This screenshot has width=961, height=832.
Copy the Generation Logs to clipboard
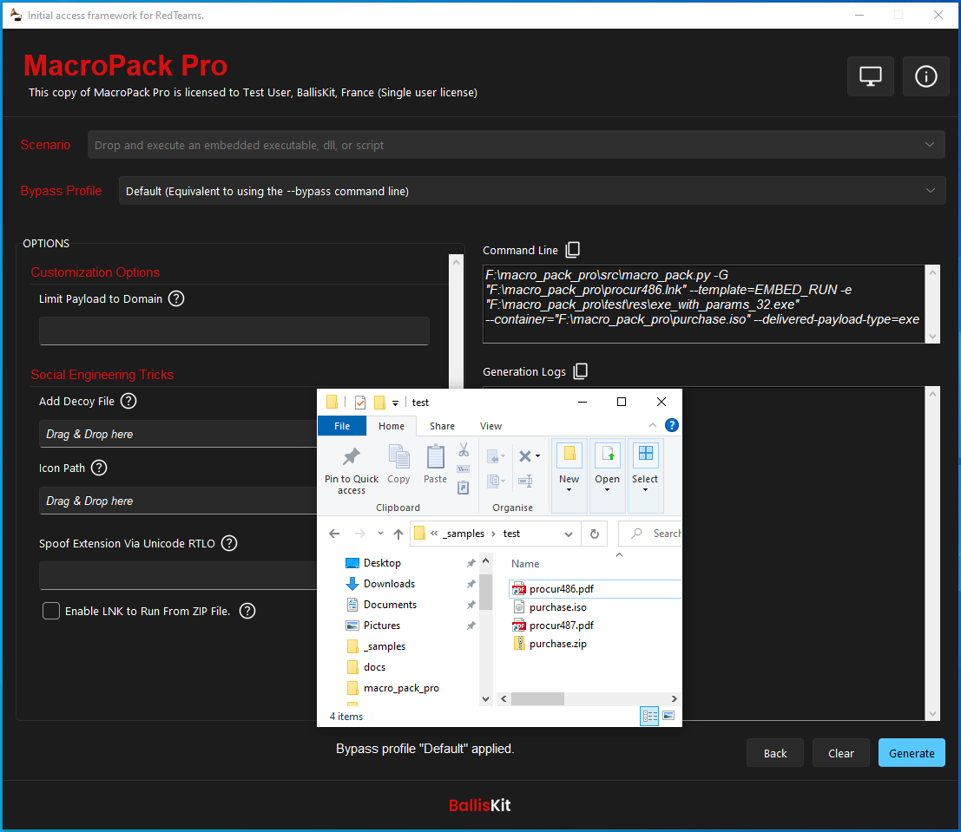[580, 370]
